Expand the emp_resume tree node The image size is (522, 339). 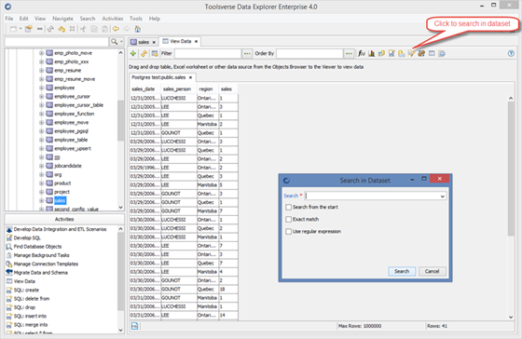click(42, 71)
